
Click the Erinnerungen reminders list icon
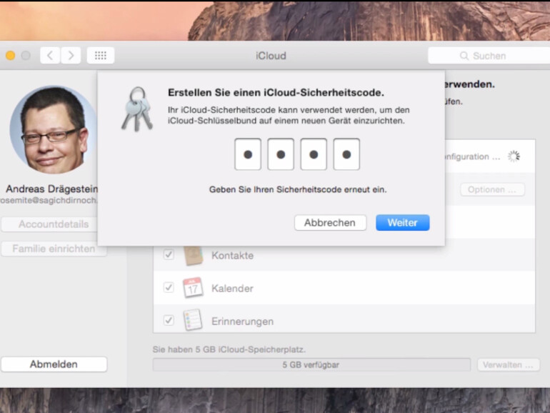[193, 319]
